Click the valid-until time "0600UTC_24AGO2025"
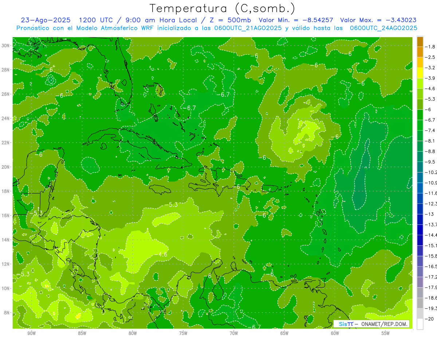The width and height of the screenshot is (437, 338). [383, 28]
